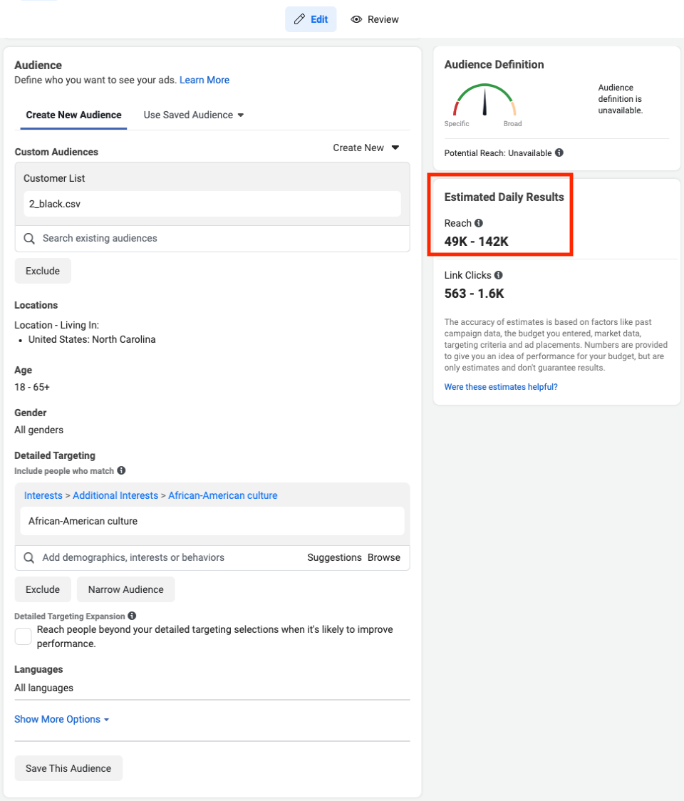The width and height of the screenshot is (684, 801).
Task: Click the info icon next to Link Clicks
Action: [x=499, y=275]
